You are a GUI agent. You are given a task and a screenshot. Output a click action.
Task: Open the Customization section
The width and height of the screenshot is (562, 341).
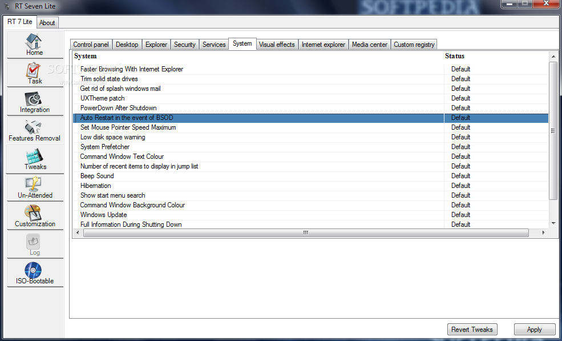[35, 216]
